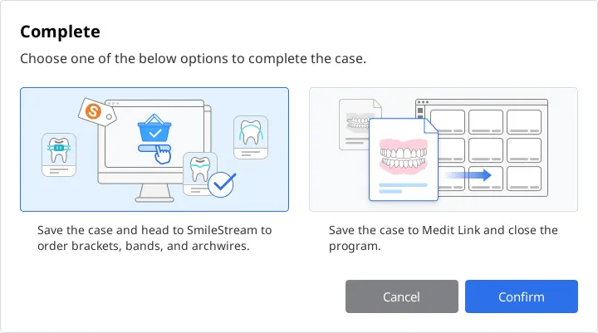
Task: Click the pink gums teeth document icon
Action: pyautogui.click(x=404, y=159)
